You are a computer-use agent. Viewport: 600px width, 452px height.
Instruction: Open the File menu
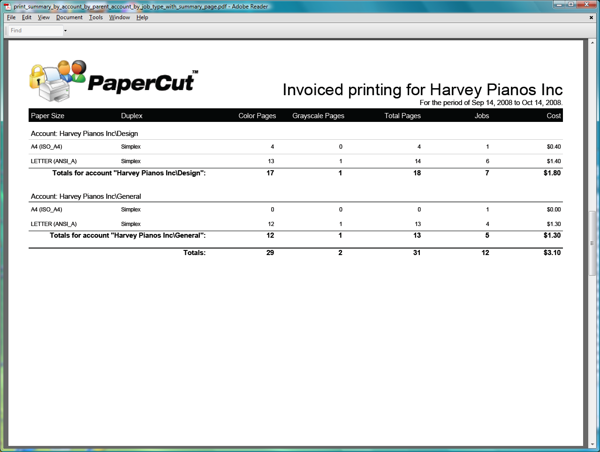point(11,17)
